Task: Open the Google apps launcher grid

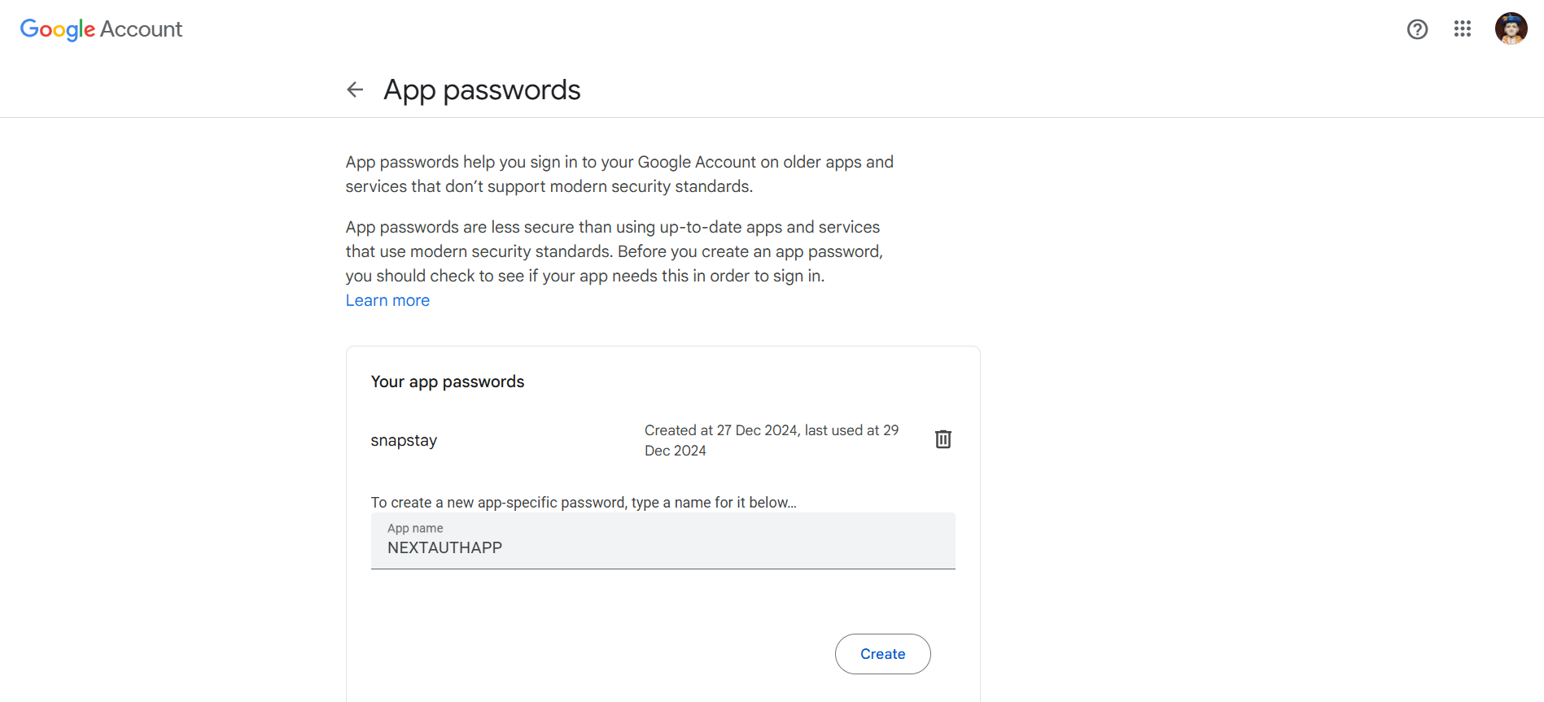Action: pos(1463,29)
